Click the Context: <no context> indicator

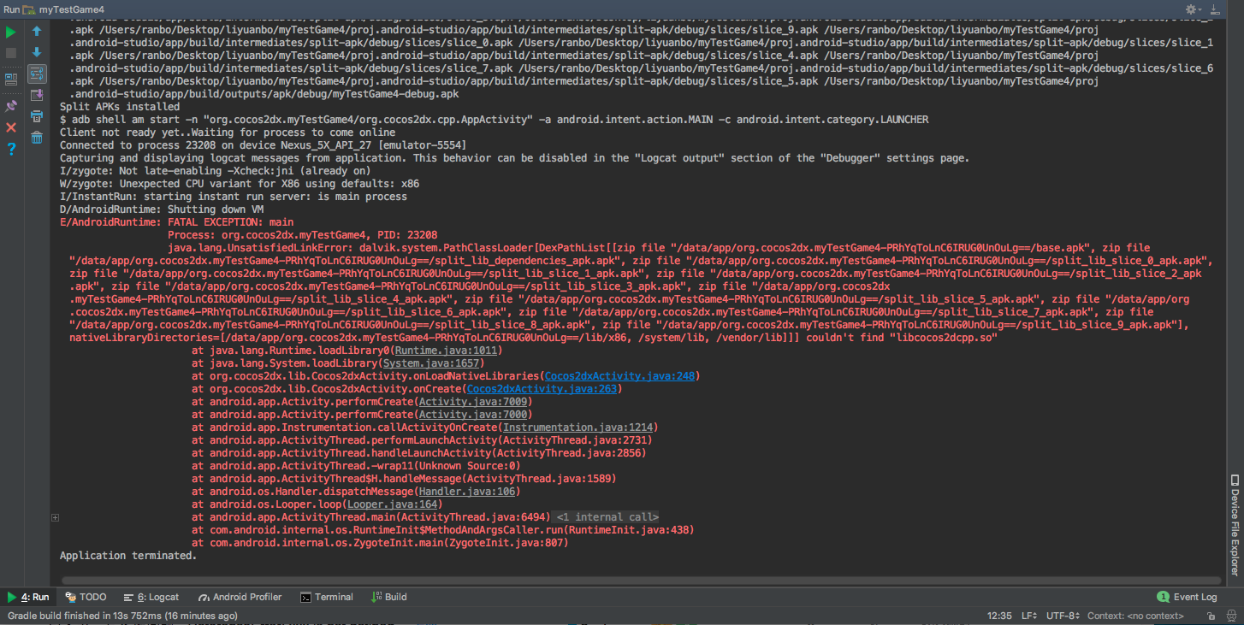pos(1134,616)
